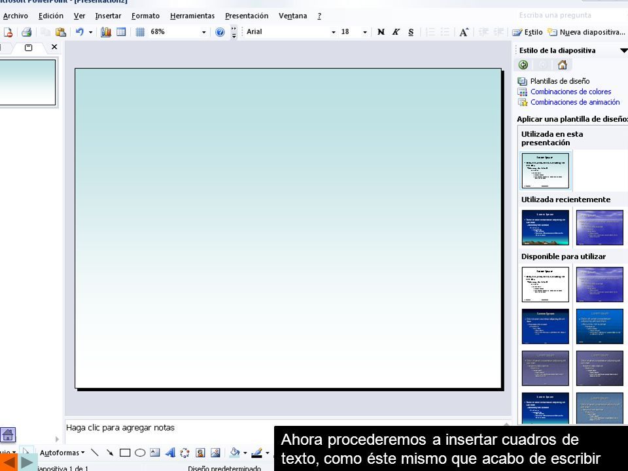Toggle the show grid icon
Image resolution: width=628 pixels, height=471 pixels.
point(140,32)
